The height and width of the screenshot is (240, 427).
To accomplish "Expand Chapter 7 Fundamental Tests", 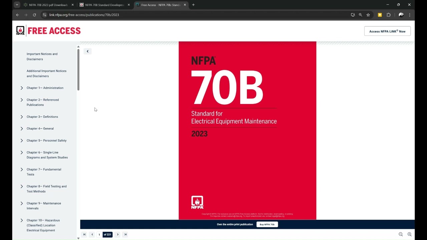I will (x=22, y=169).
